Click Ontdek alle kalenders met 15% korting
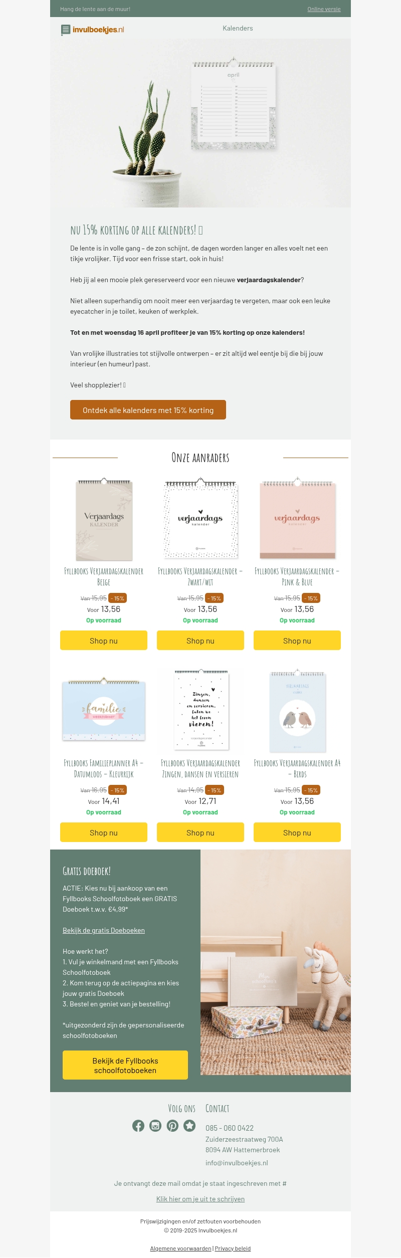This screenshot has width=401, height=1258. 148,410
